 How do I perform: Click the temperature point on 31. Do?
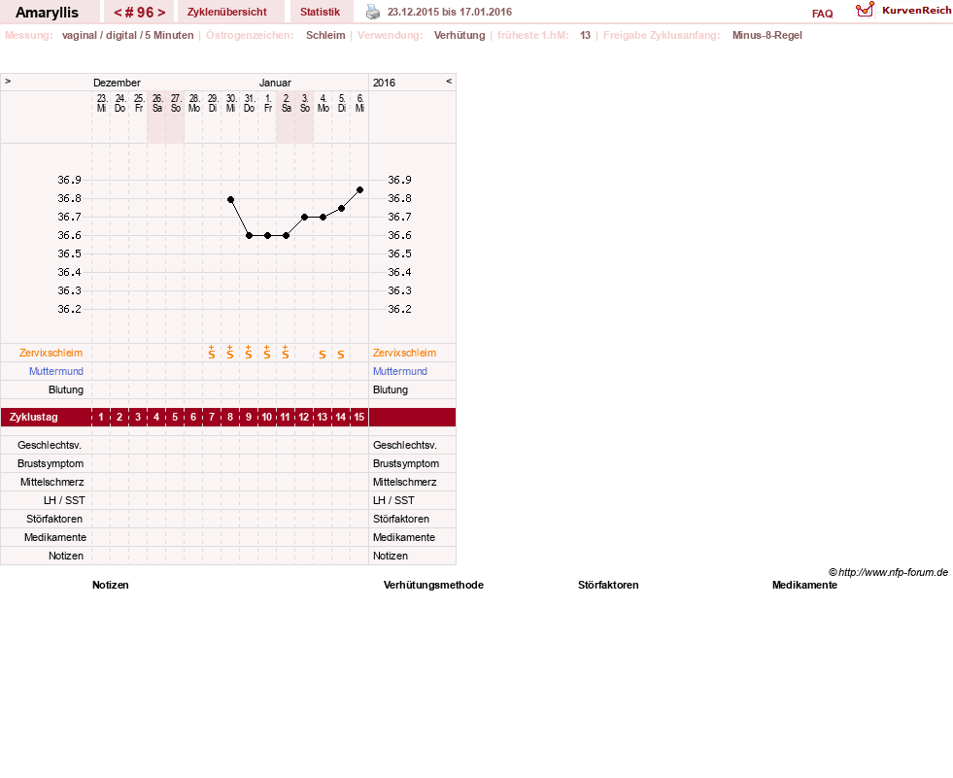[x=250, y=235]
